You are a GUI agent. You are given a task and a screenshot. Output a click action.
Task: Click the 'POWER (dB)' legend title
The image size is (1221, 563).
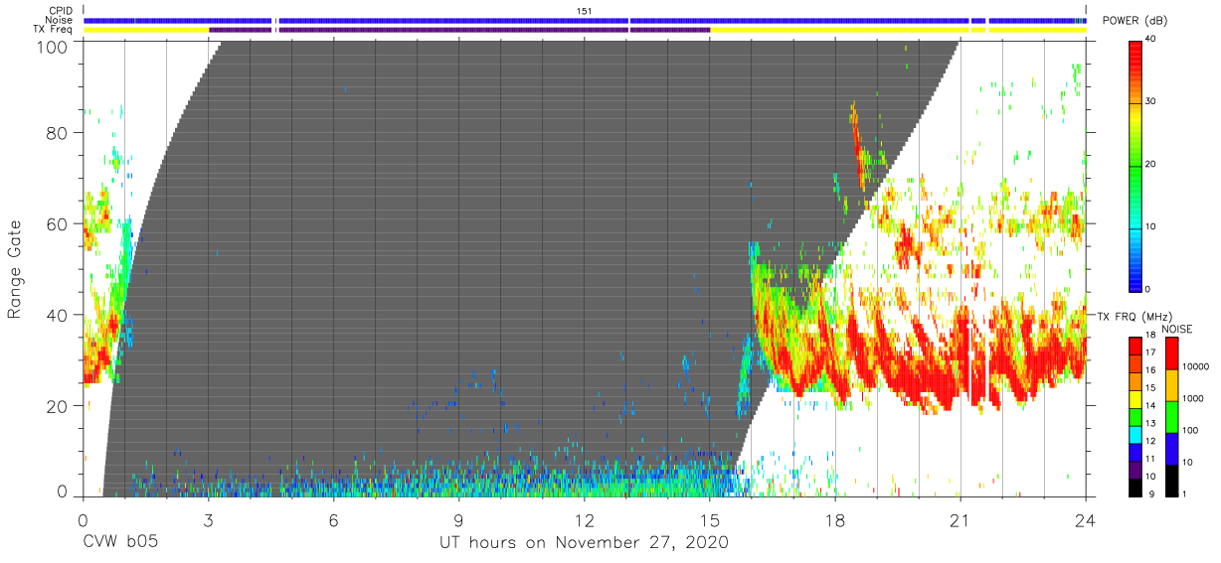(x=1134, y=21)
